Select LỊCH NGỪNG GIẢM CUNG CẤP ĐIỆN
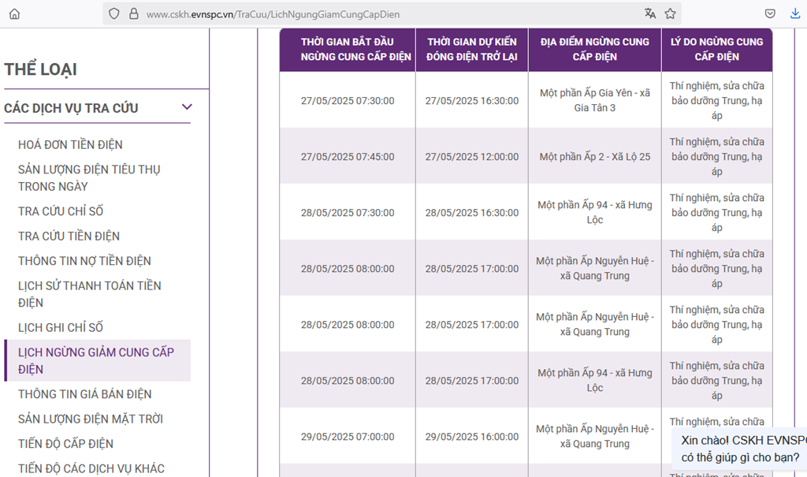Viewport: 807px width, 477px height. [x=96, y=360]
